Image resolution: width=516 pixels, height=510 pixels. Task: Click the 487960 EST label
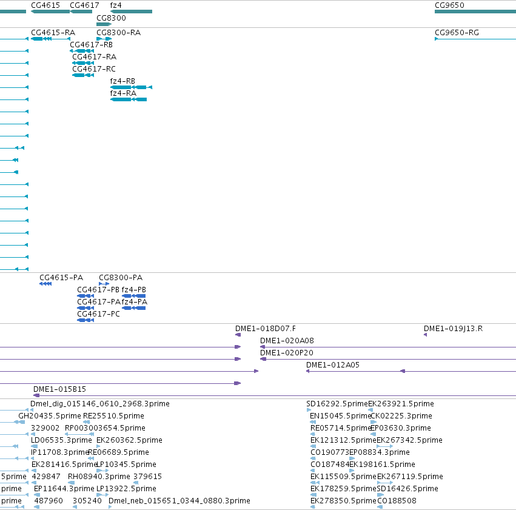click(49, 501)
